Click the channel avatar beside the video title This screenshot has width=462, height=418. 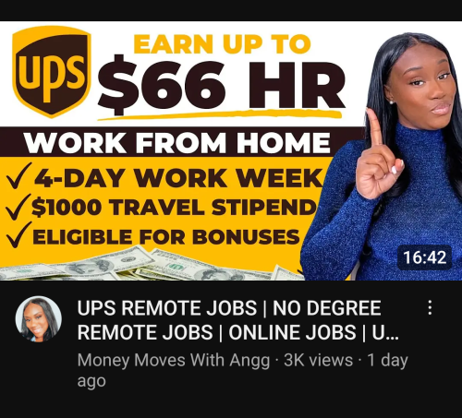[x=39, y=319]
